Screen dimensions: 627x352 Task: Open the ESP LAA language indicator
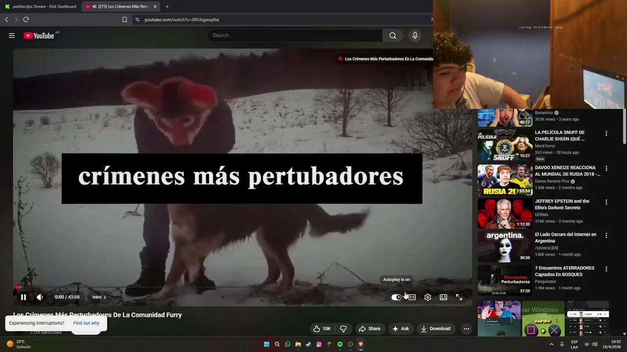(574, 344)
